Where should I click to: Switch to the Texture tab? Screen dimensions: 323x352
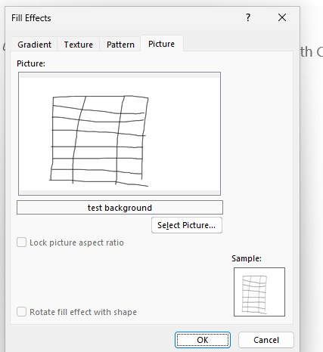(x=79, y=45)
